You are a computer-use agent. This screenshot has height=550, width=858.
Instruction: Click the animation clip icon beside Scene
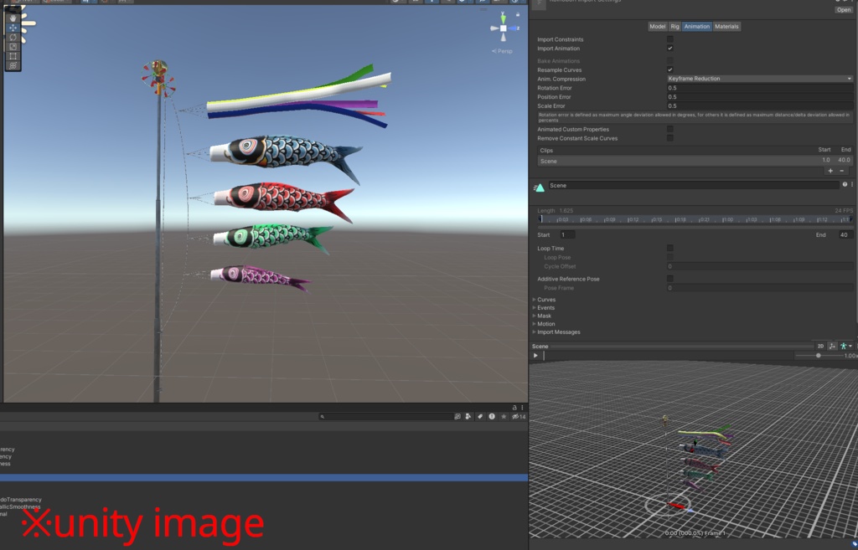[539, 188]
